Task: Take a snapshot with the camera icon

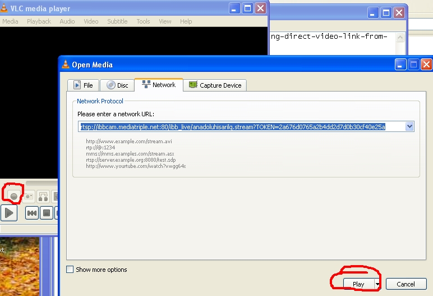Action: pyautogui.click(x=29, y=197)
